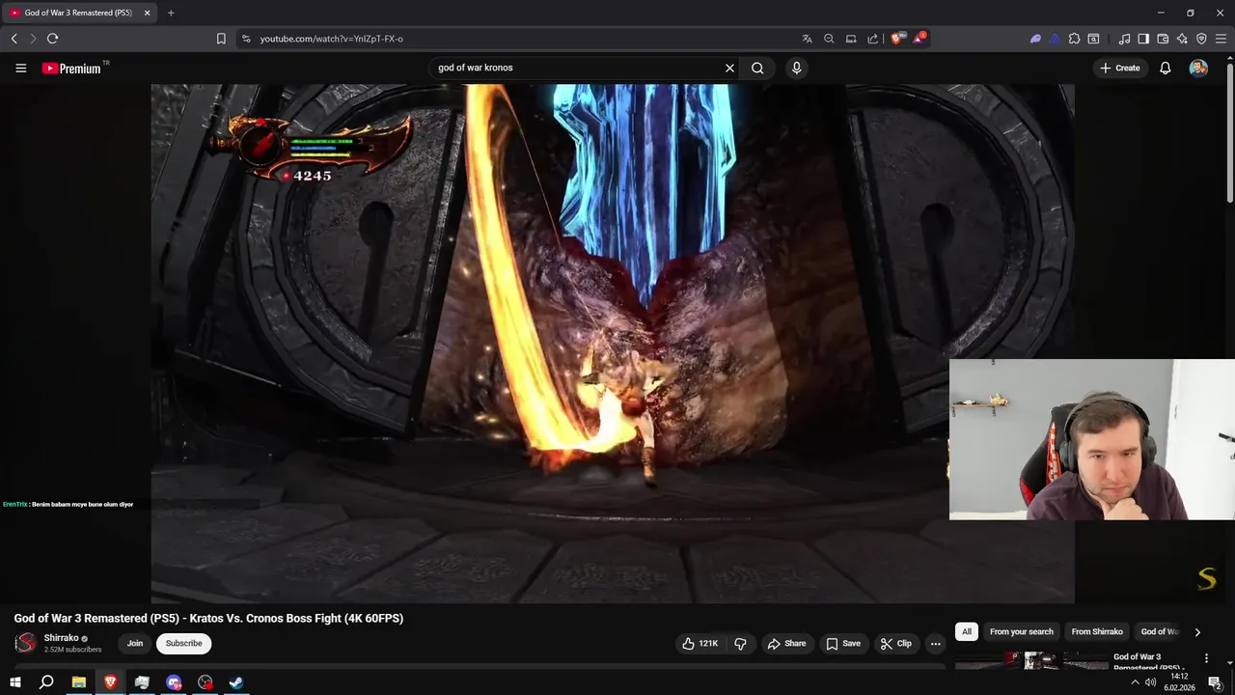This screenshot has height=695, width=1235.
Task: Open browser translate page icon
Action: point(807,39)
